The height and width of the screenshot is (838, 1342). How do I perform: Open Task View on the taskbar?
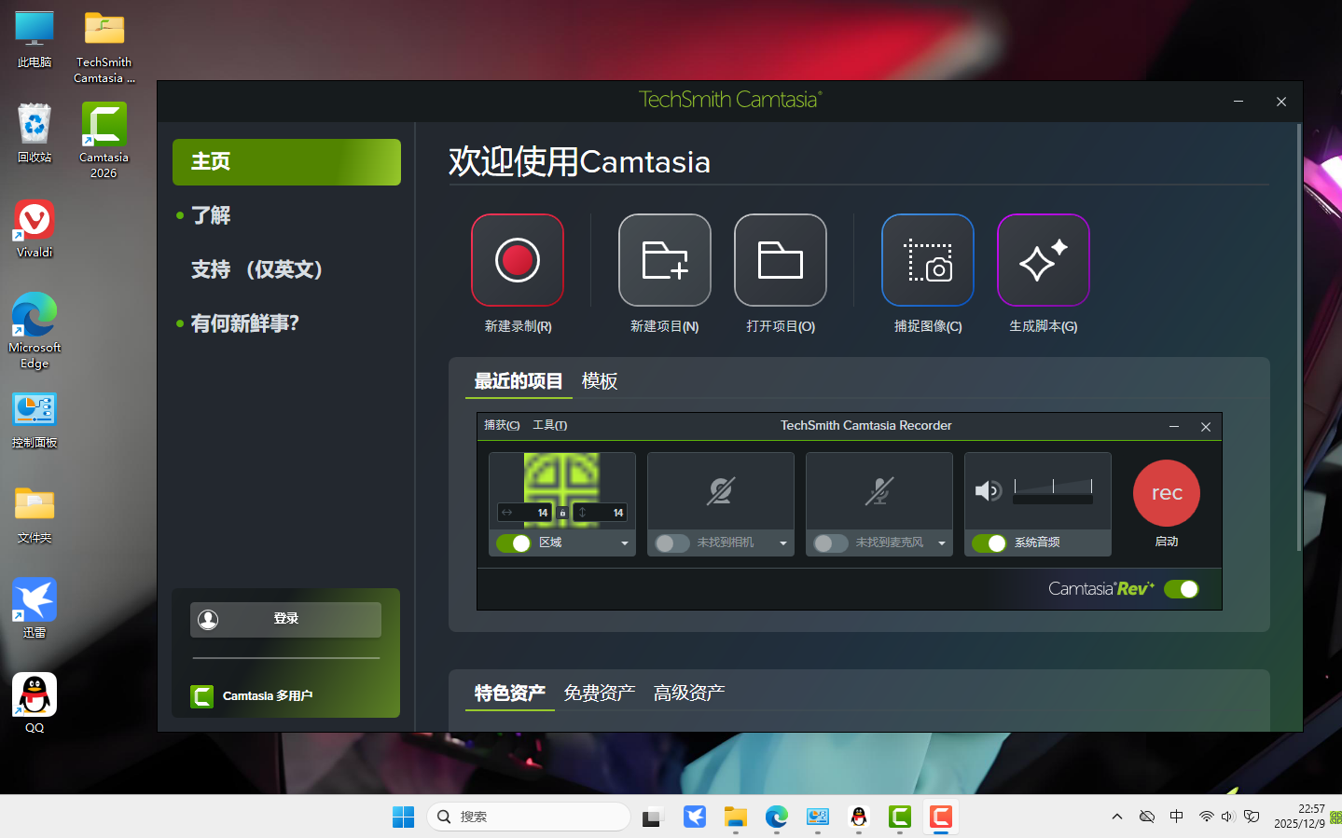pyautogui.click(x=652, y=817)
